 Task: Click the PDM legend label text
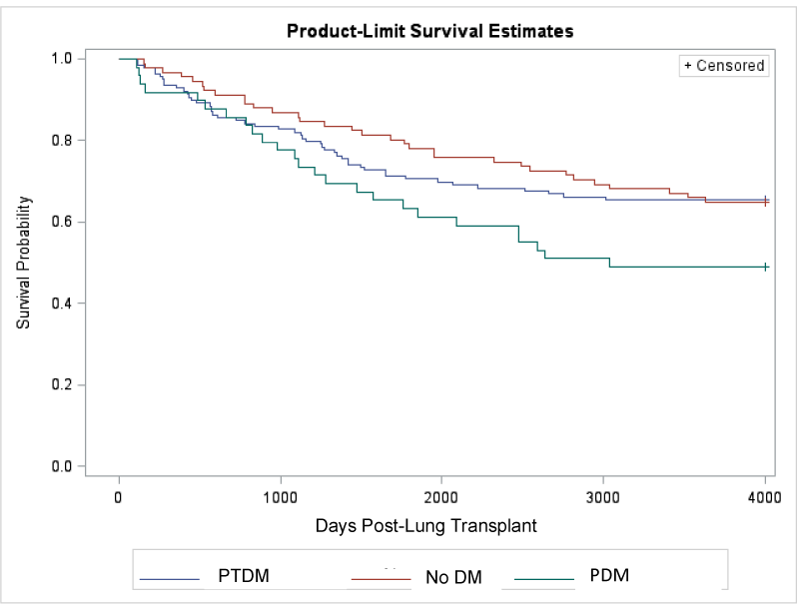[610, 576]
